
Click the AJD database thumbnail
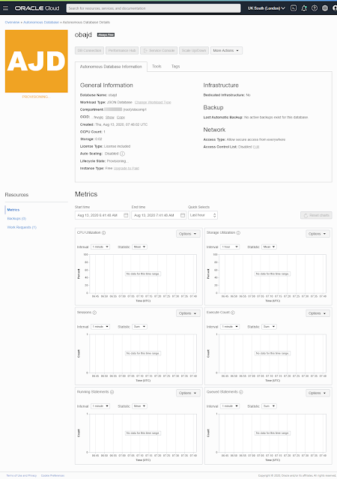coord(37,61)
